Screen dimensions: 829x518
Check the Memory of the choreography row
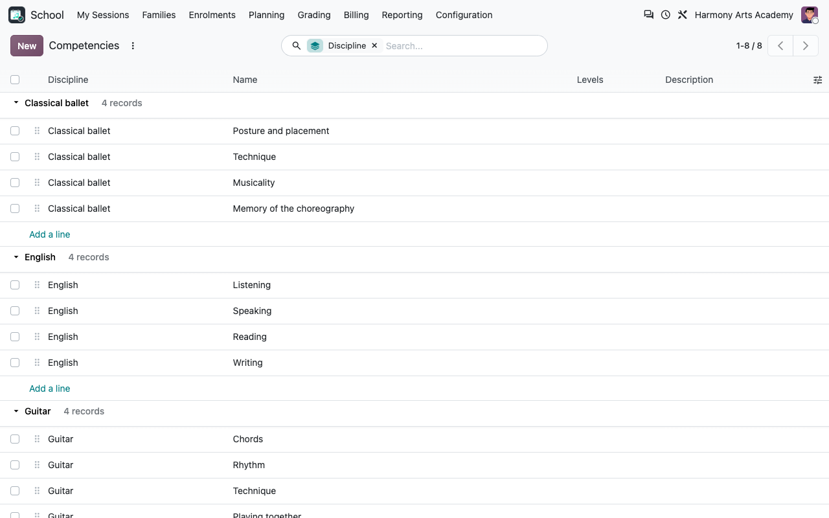[x=15, y=208]
